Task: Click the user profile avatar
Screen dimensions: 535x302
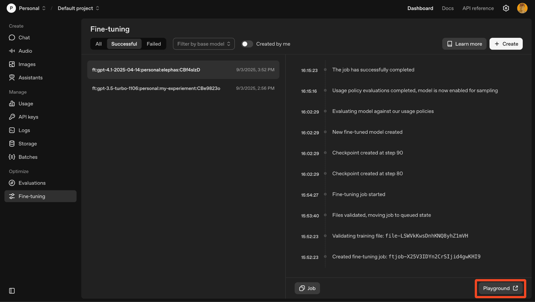Action: point(522,8)
